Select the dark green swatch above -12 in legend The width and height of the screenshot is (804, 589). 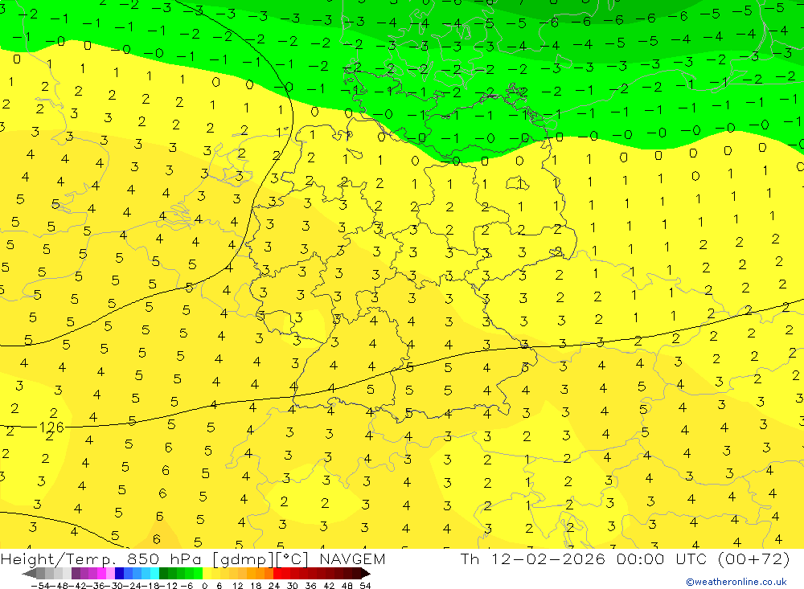[x=163, y=573]
